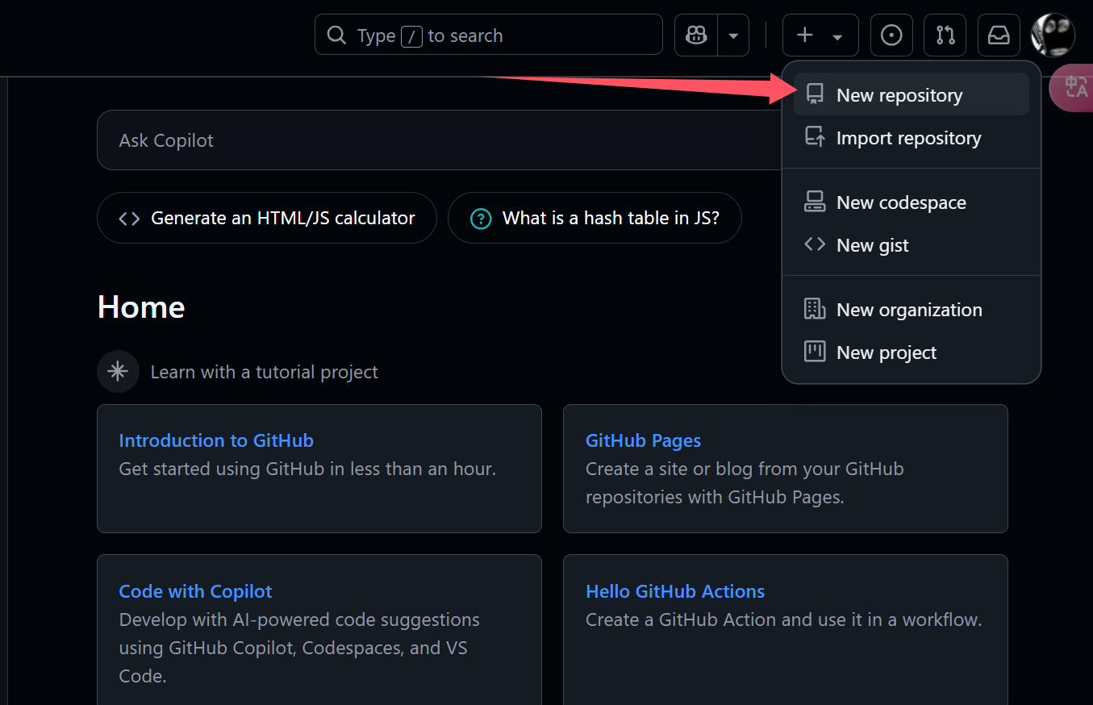Click the magnifier search icon

[x=336, y=35]
